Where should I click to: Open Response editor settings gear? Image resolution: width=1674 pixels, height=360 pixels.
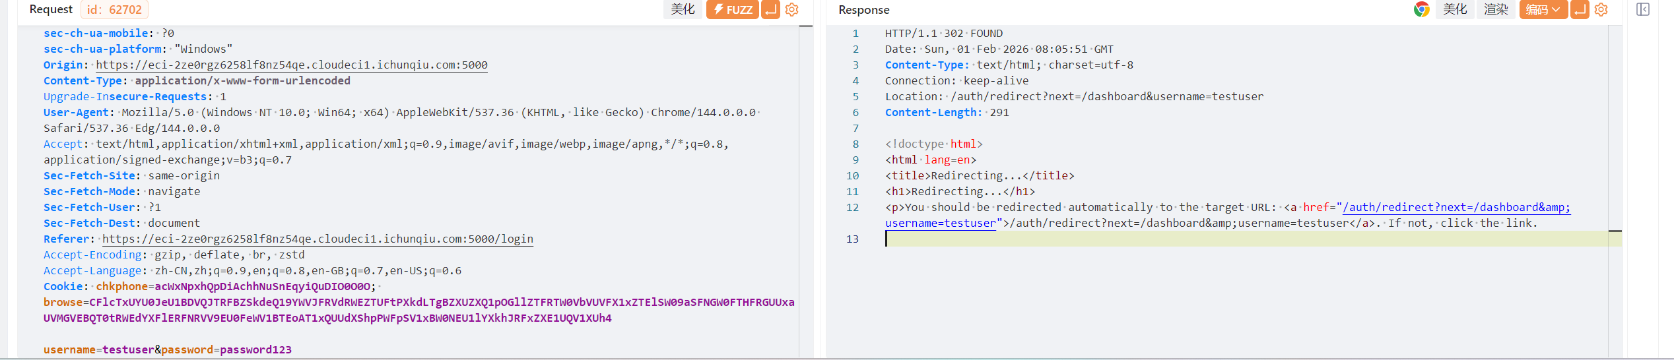[x=1601, y=10]
